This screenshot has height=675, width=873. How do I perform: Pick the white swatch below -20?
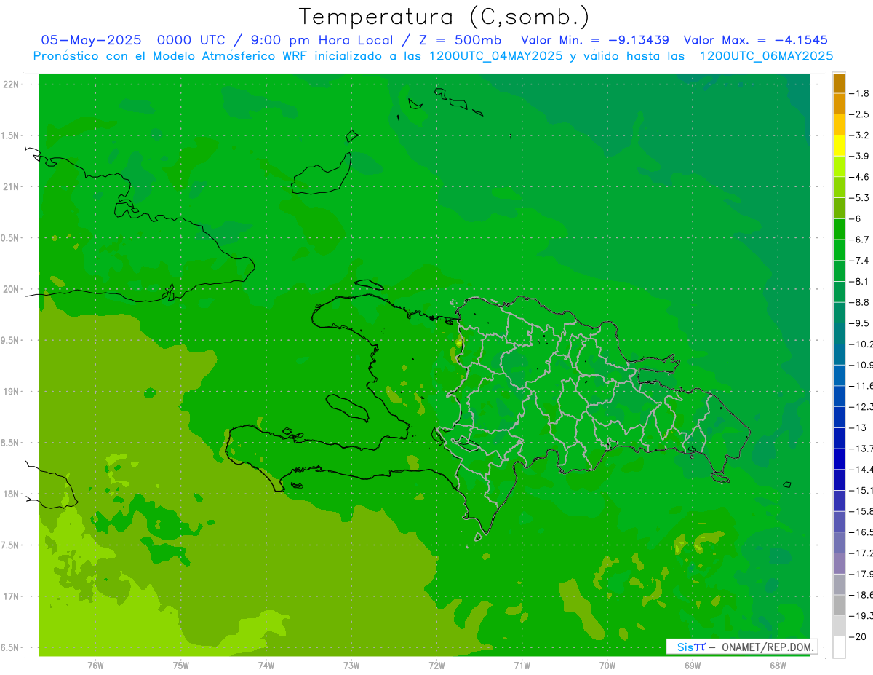839,647
